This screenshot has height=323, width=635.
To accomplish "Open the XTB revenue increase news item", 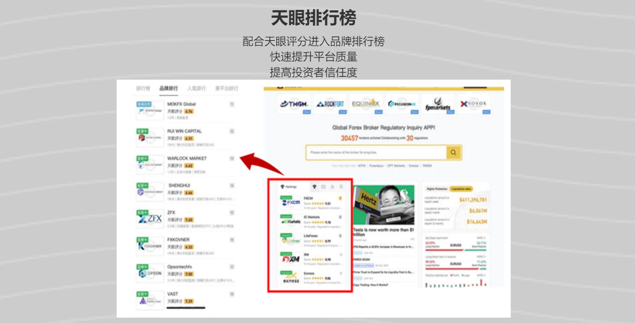I will [x=383, y=247].
